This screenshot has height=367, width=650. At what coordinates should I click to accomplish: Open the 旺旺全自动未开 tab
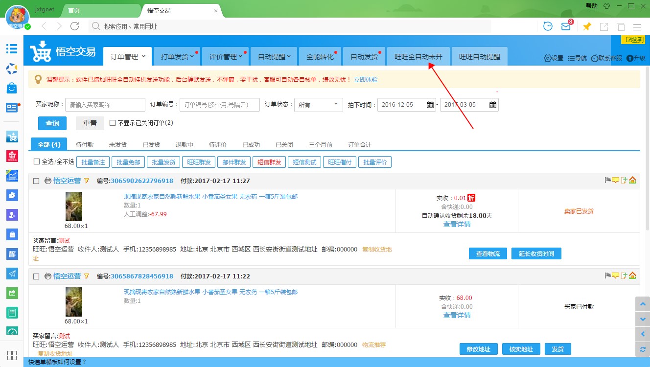[418, 56]
